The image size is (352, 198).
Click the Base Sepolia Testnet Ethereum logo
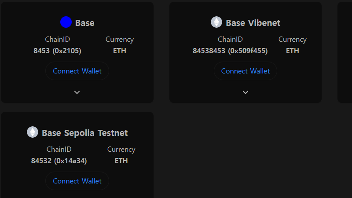tap(33, 132)
